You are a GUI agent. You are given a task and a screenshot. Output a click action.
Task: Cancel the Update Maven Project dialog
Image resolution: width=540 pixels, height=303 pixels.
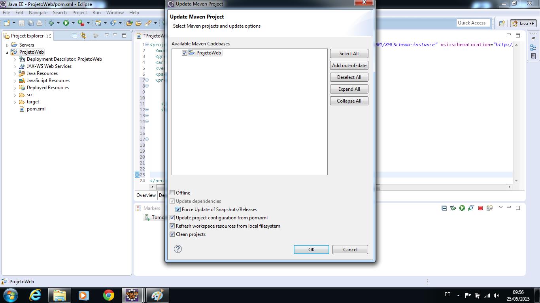[350, 249]
